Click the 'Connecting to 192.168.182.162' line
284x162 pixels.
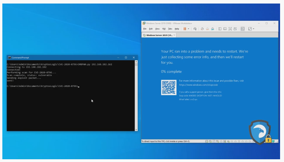[26, 67]
